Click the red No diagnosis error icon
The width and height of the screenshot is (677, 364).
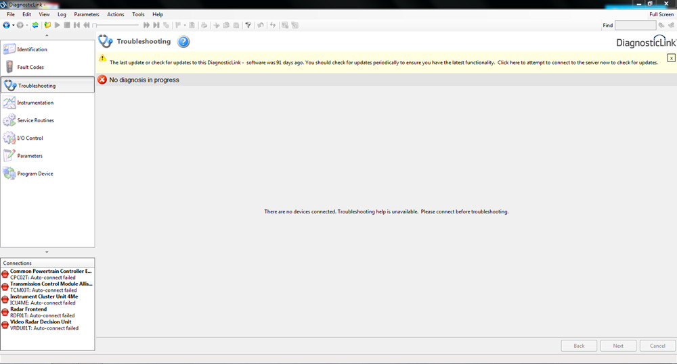tap(102, 80)
